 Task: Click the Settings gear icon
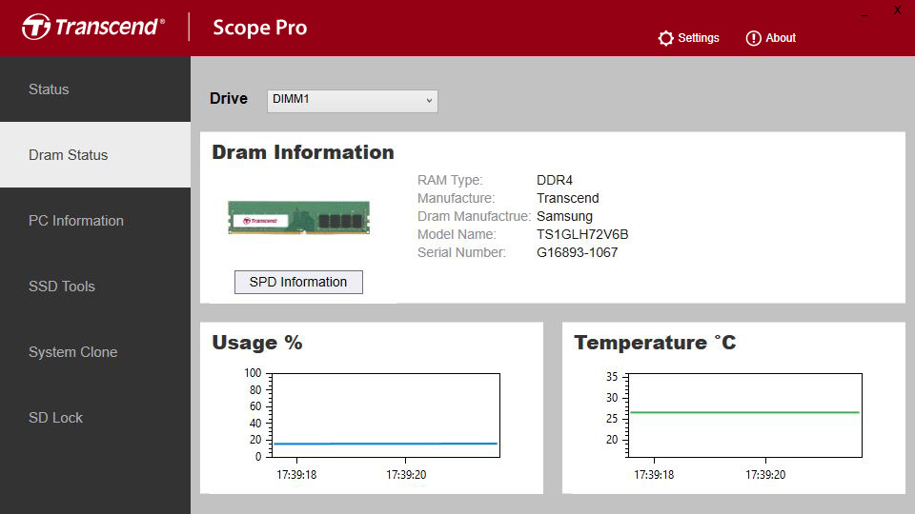[665, 38]
